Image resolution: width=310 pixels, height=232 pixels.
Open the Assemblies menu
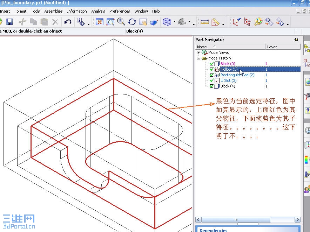[x=53, y=11]
